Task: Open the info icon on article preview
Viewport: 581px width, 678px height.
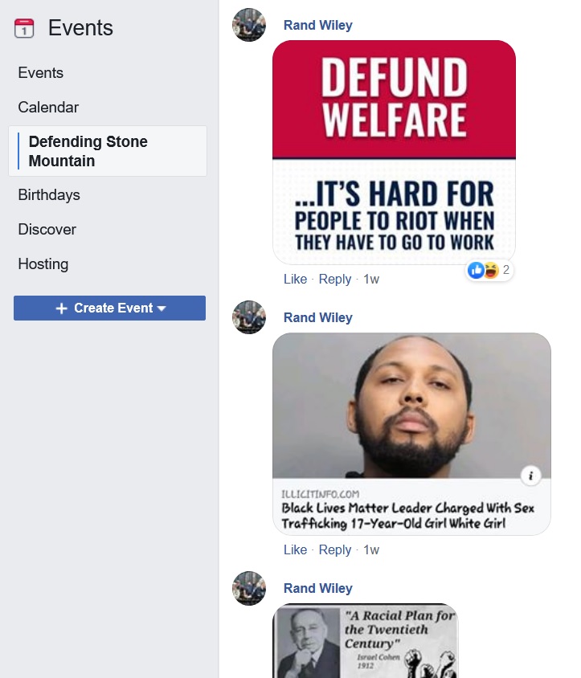Action: coord(530,476)
